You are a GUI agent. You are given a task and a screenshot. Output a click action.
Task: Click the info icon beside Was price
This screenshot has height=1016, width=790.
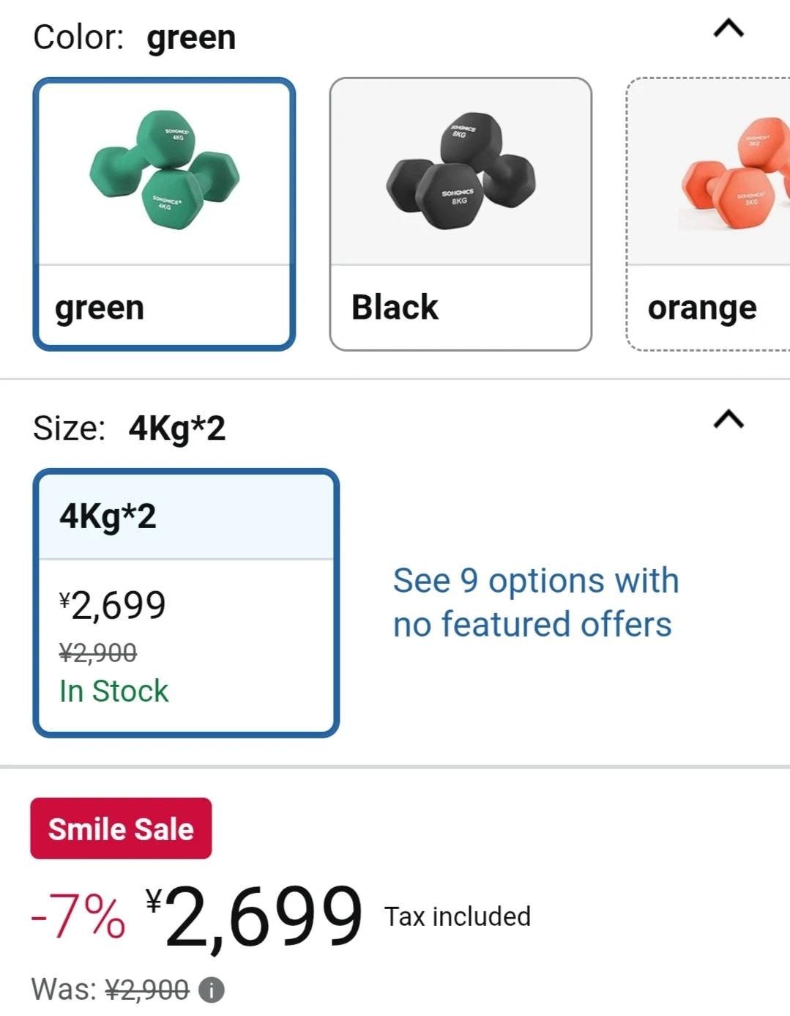(212, 990)
